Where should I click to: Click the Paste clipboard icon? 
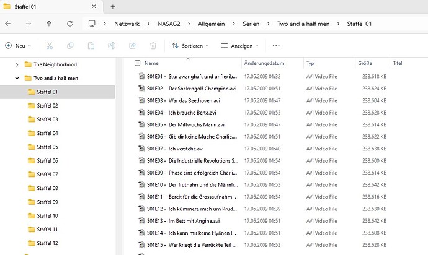[91, 46]
